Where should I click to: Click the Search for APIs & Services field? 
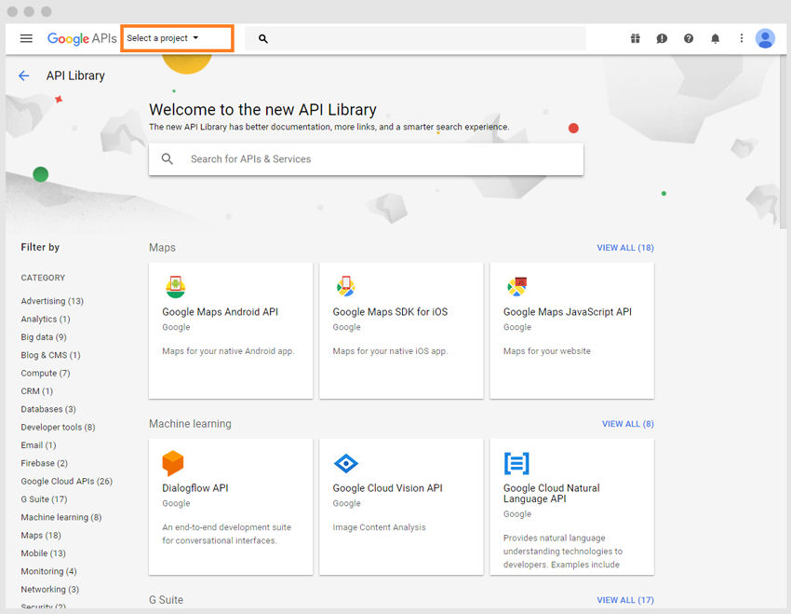click(366, 159)
